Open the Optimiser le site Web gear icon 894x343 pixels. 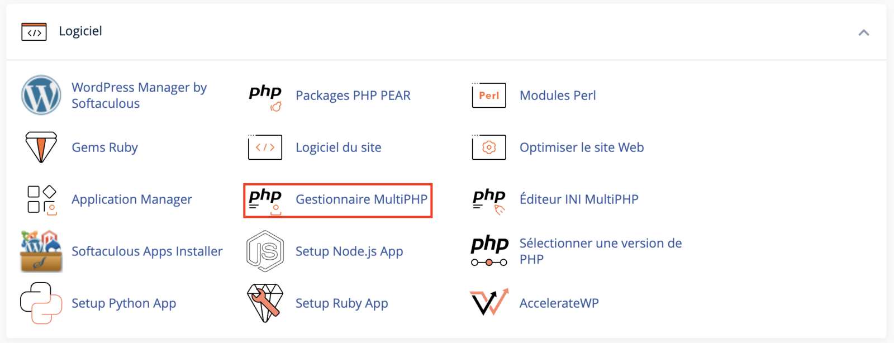point(489,147)
